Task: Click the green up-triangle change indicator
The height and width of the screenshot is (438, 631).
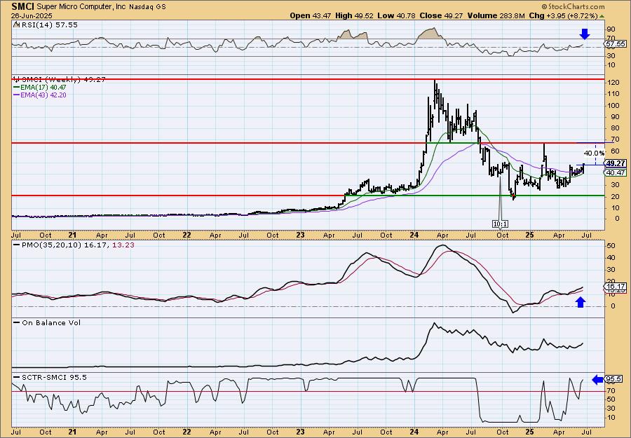Action: 602,16
